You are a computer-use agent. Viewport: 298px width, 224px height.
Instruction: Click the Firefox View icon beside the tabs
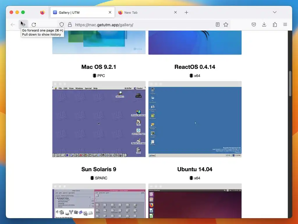click(42, 12)
